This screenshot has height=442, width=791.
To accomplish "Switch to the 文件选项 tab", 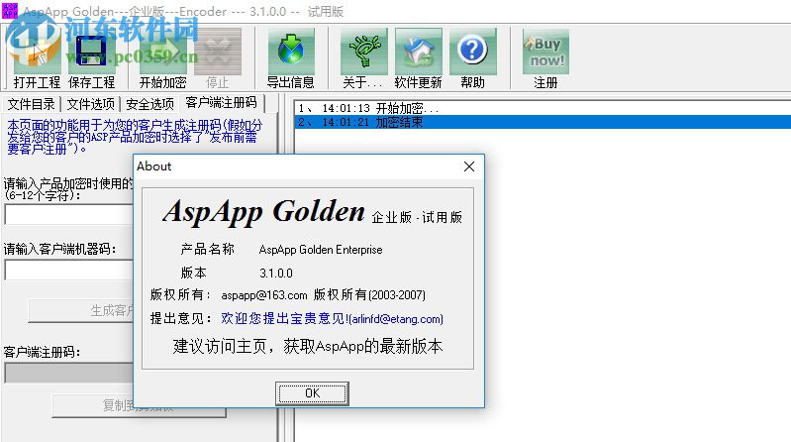I will pos(91,104).
